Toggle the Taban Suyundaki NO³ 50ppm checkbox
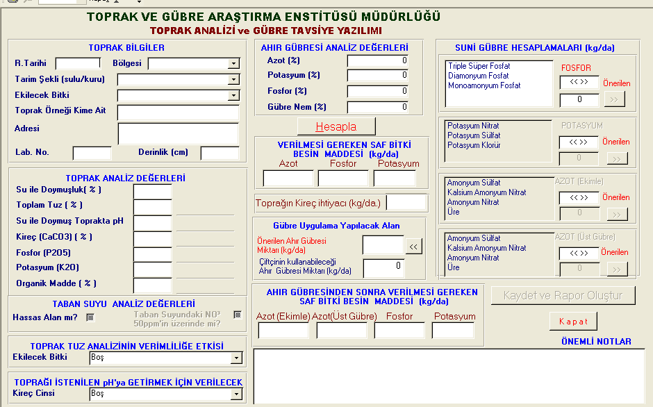Screen dimensions: 653x407 (238, 315)
